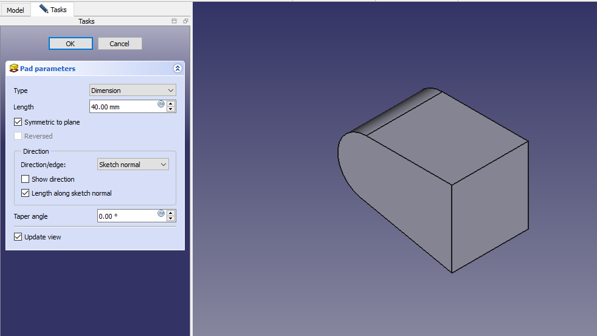This screenshot has height=336, width=597.
Task: Increase Length with up stepper arrow
Action: pos(171,103)
